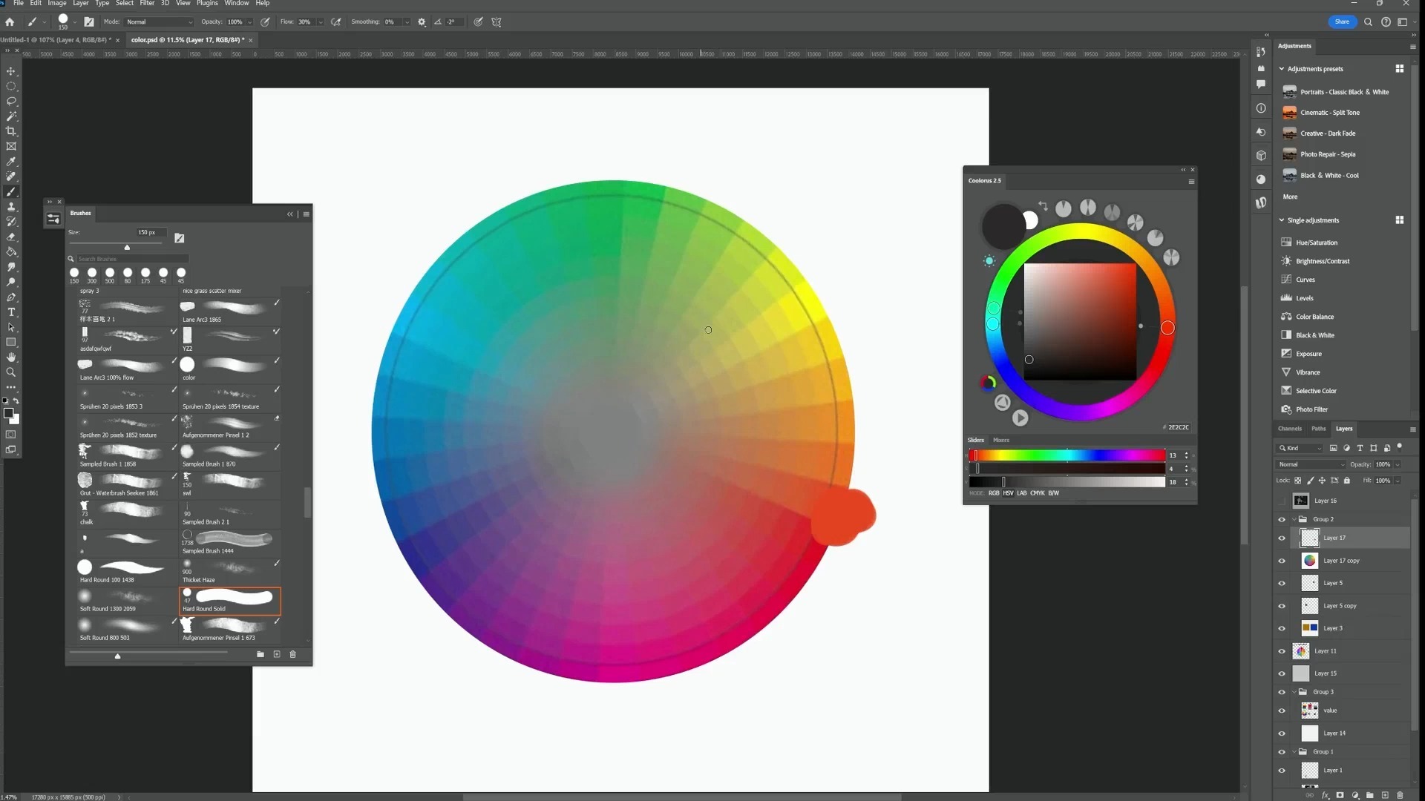Viewport: 1425px width, 801px height.
Task: Hide Layer 17 copy visibility eye
Action: (x=1282, y=561)
